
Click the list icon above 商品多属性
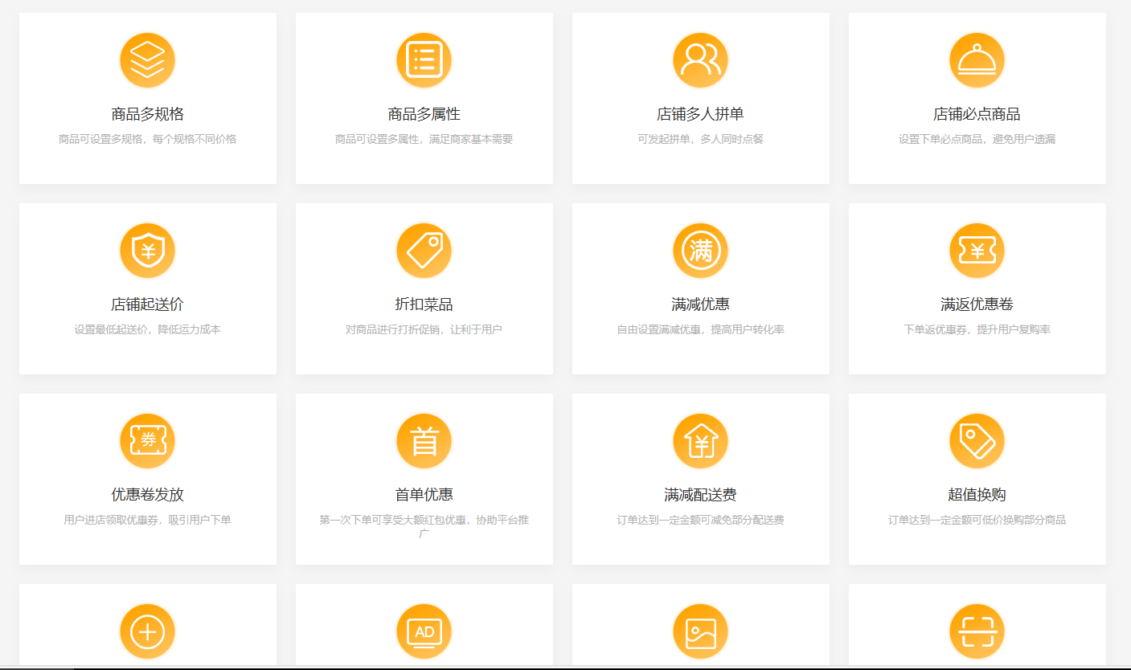424,60
